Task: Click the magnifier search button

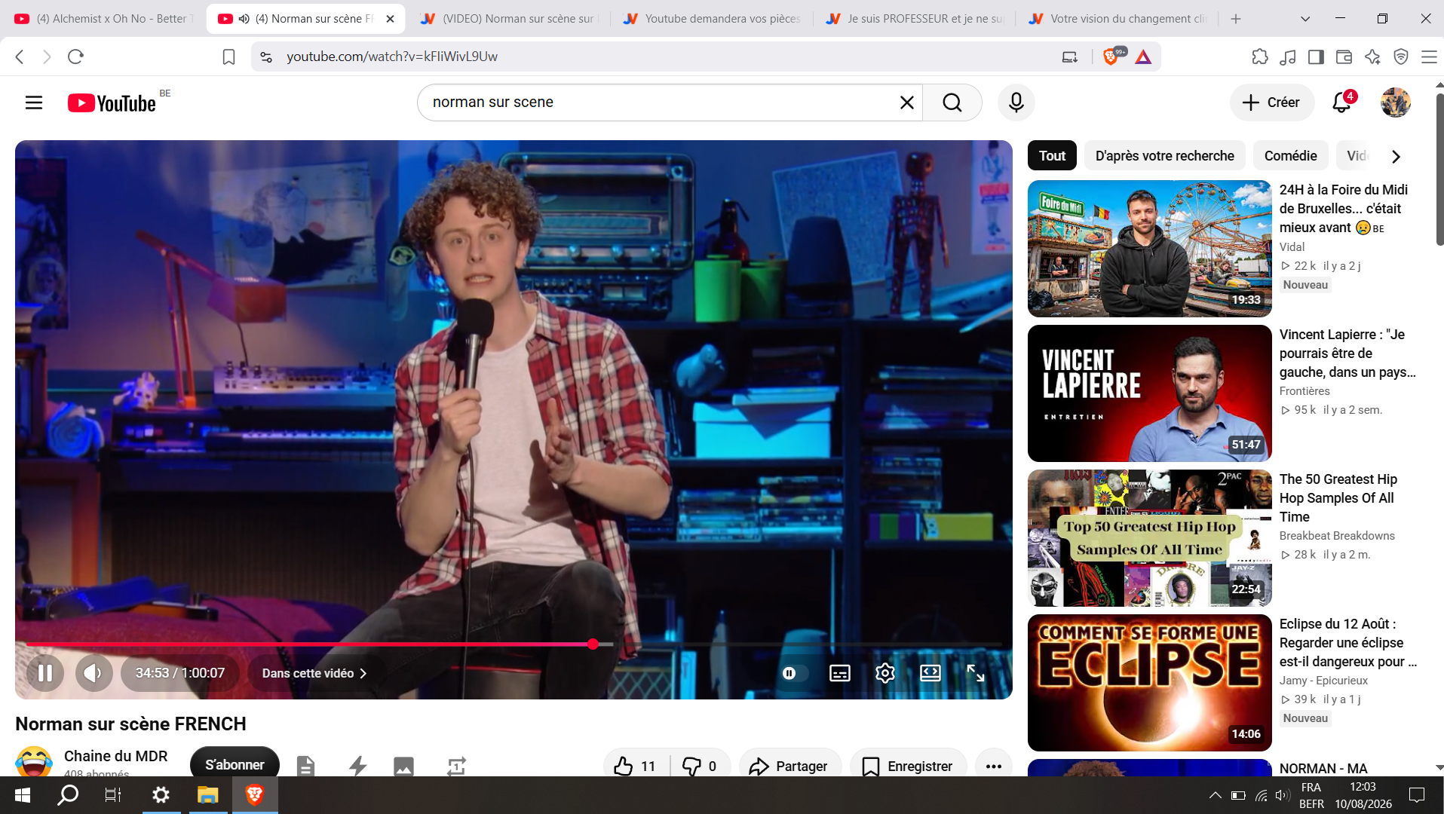Action: pyautogui.click(x=952, y=103)
